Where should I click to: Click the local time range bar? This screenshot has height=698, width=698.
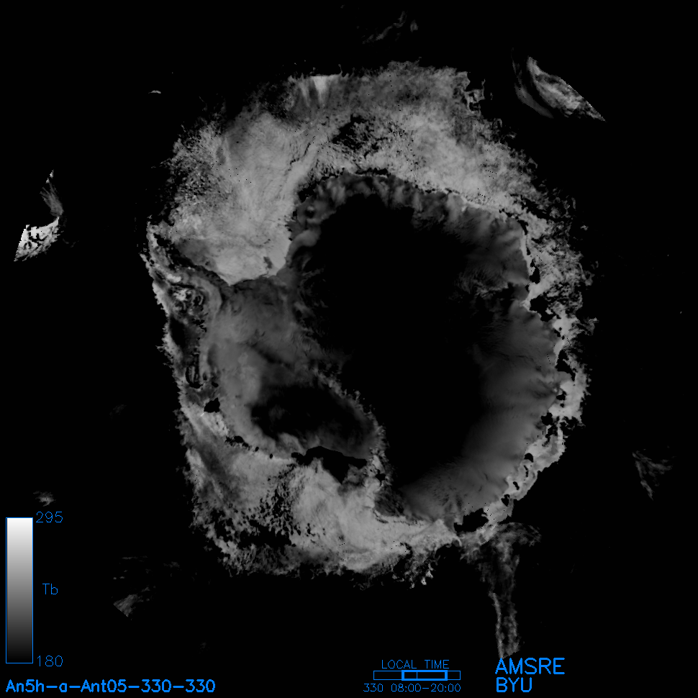417,675
